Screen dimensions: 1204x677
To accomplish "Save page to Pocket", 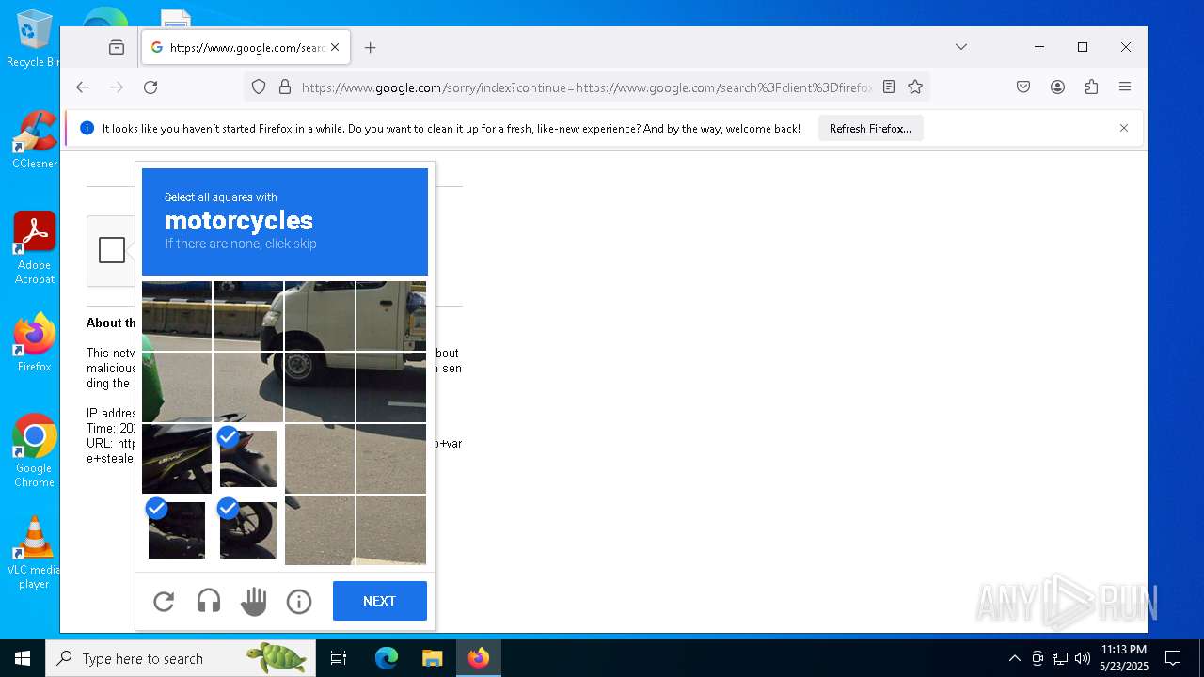I will click(x=1023, y=87).
